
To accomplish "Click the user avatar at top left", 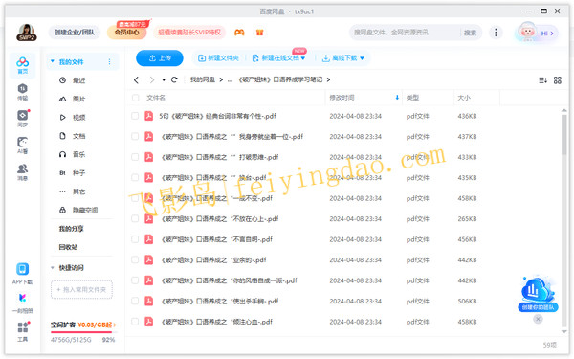I will pyautogui.click(x=27, y=33).
